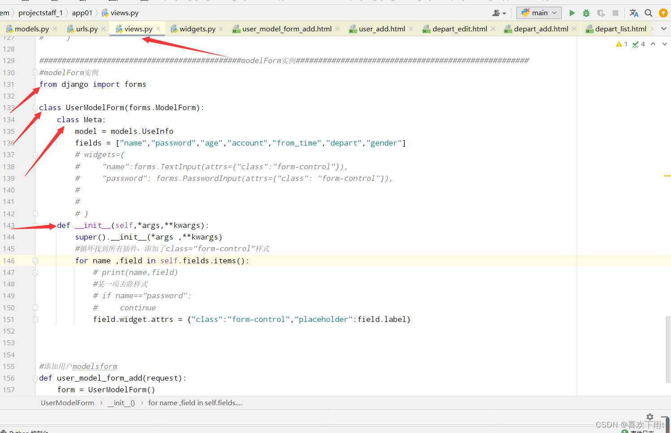
Task: Click the vertical scrollbar thumb on right
Action: point(668,350)
